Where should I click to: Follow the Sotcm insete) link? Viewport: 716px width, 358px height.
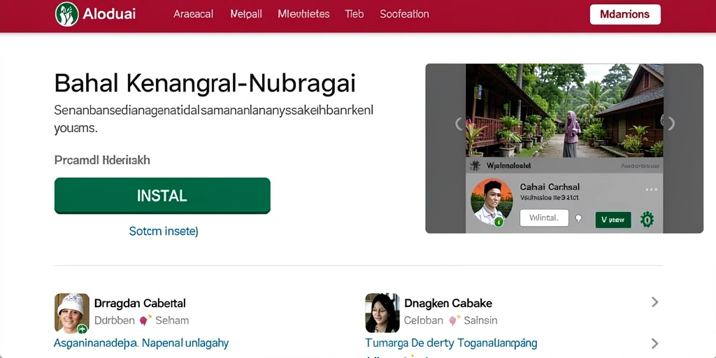point(164,231)
